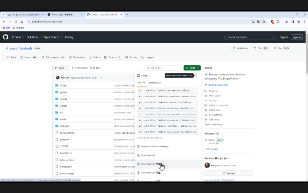Toggle the green Code dropdown button
The width and height of the screenshot is (308, 193).
tap(192, 68)
